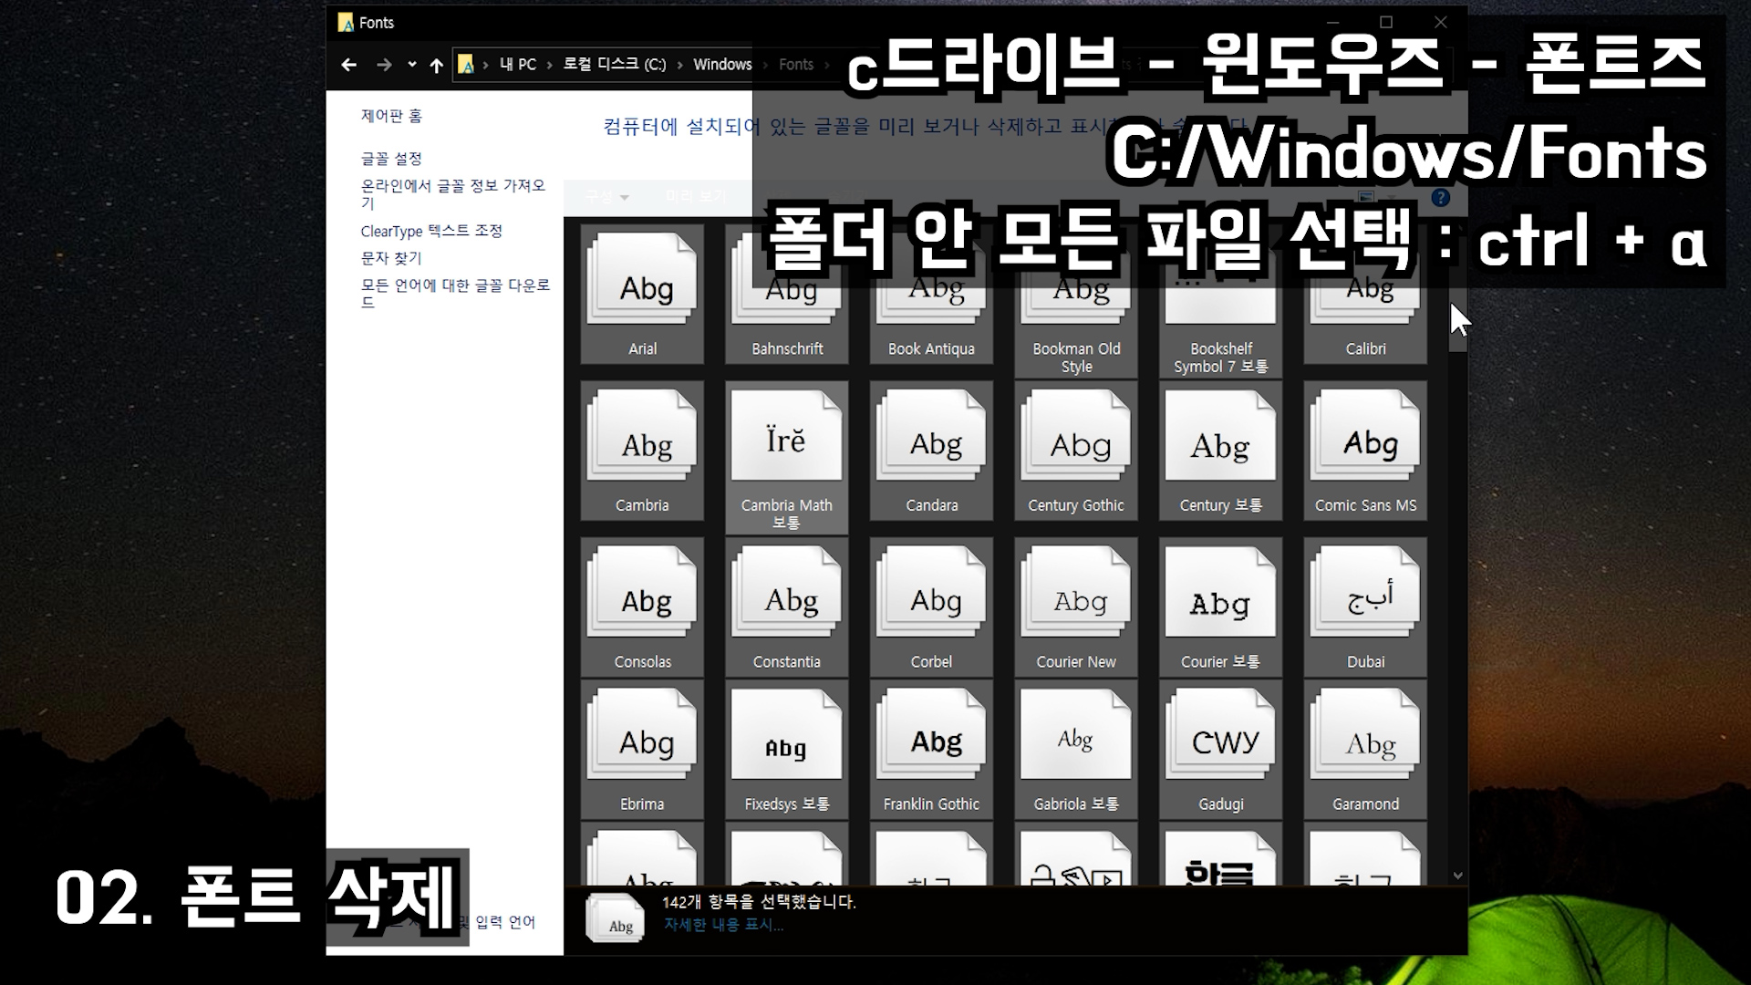The width and height of the screenshot is (1751, 985).
Task: Click 자세한 내용 표시 link
Action: (x=722, y=925)
